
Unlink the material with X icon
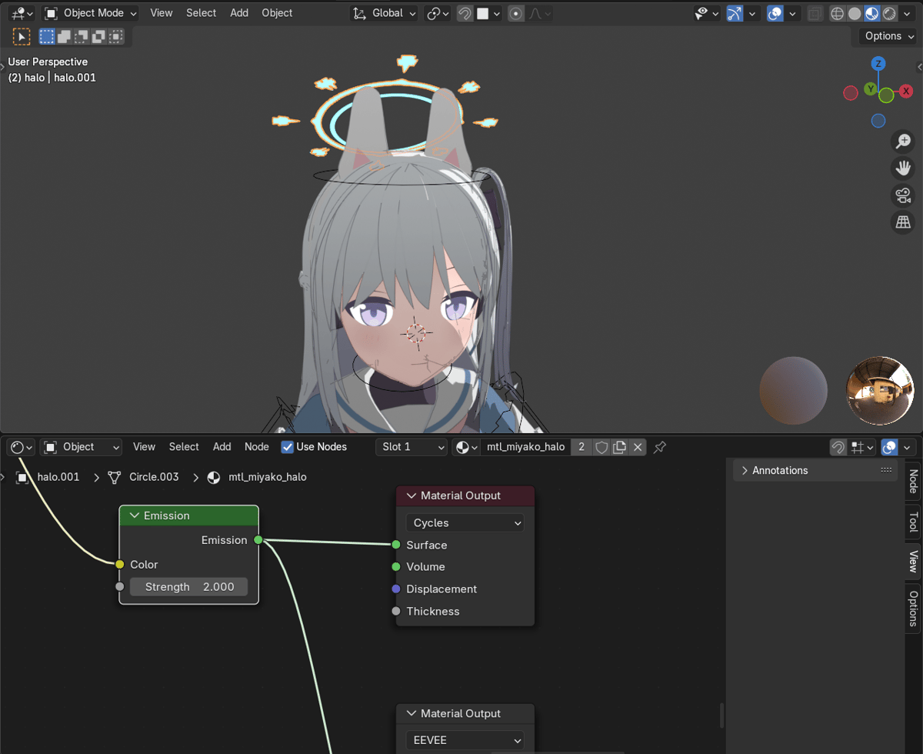pos(637,447)
